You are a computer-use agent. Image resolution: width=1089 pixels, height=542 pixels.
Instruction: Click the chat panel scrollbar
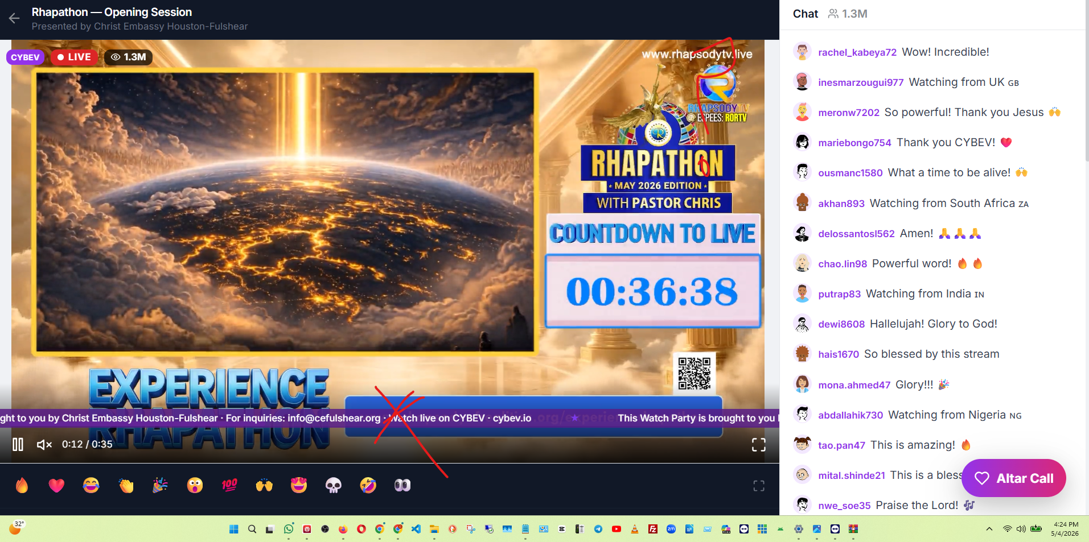[1087, 80]
